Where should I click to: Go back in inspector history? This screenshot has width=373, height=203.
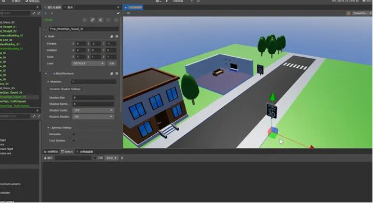pos(46,13)
